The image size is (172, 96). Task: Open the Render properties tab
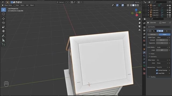(x=144, y=27)
